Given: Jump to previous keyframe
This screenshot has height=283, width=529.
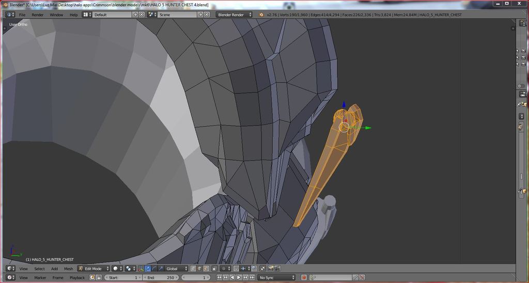Looking at the screenshot, I should pos(226,277).
